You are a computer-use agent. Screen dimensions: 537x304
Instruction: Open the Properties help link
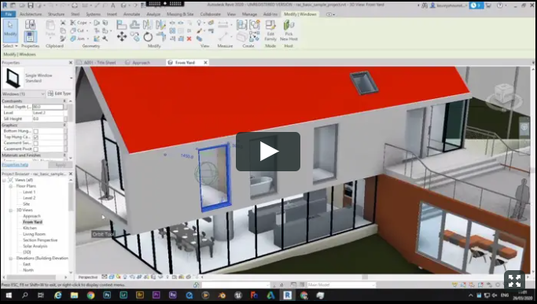[15, 165]
